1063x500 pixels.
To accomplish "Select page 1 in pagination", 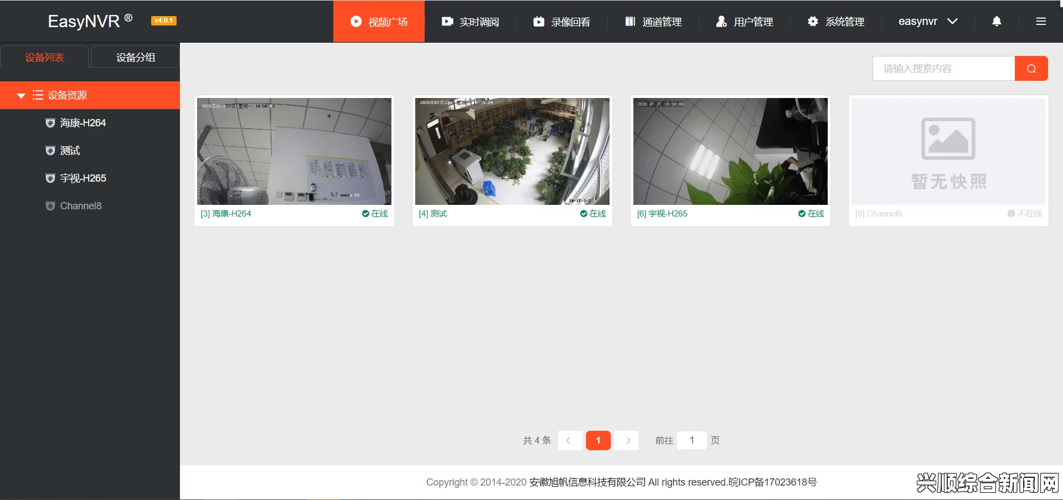I will [x=598, y=440].
